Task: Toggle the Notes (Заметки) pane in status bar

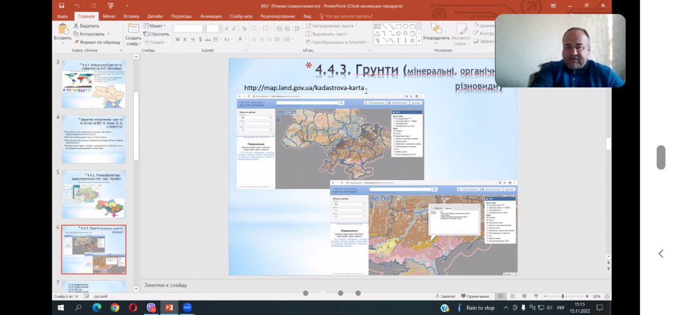Action: point(444,296)
